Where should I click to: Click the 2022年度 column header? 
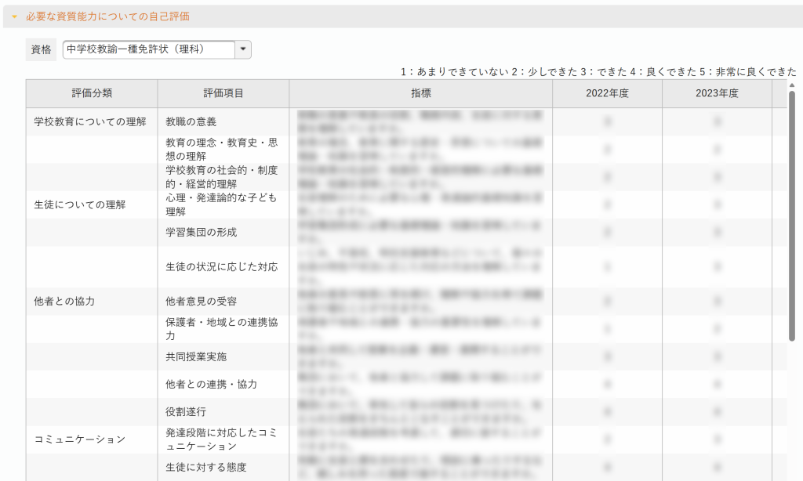click(607, 93)
